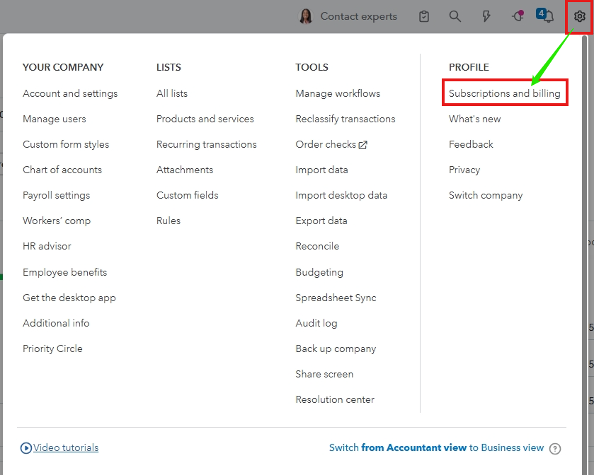
Task: Open Chart of accounts
Action: point(62,170)
